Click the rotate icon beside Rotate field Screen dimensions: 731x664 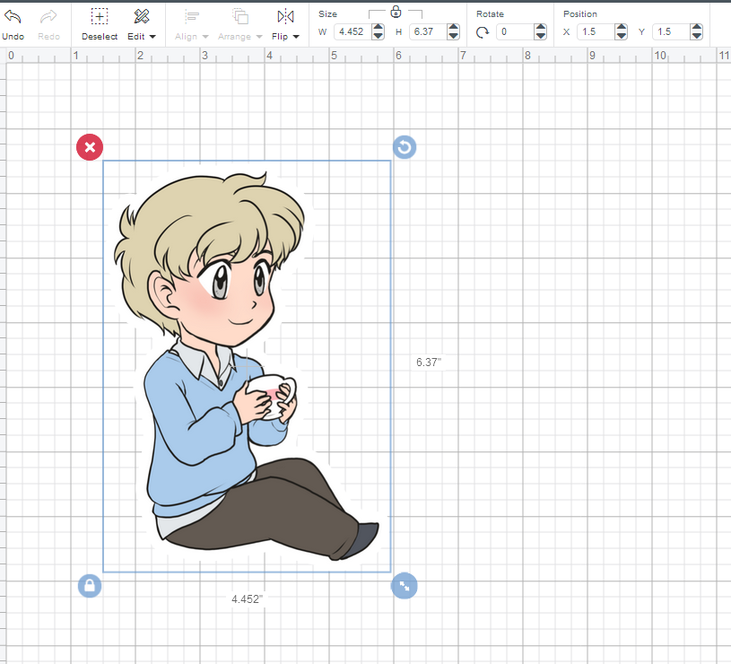coord(483,32)
